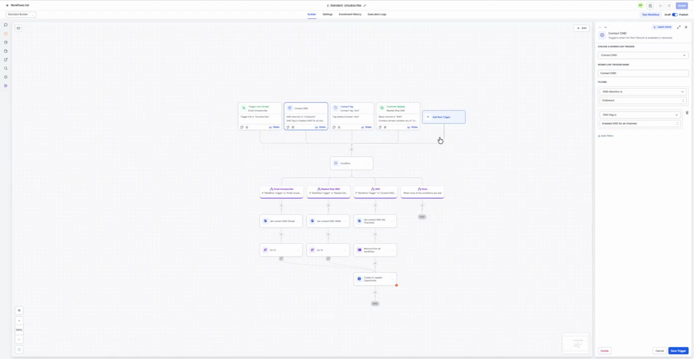Switch to the Enrollment History tab
Image resolution: width=694 pixels, height=359 pixels.
[350, 14]
